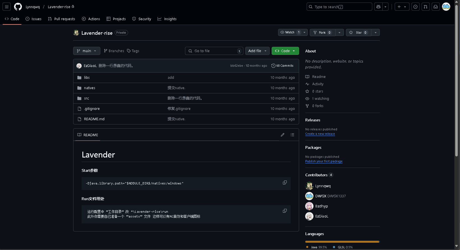Image resolution: width=460 pixels, height=250 pixels.
Task: Open the Packages section heading
Action: tap(313, 147)
